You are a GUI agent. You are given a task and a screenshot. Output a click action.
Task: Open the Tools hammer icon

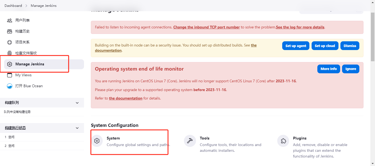(190, 141)
